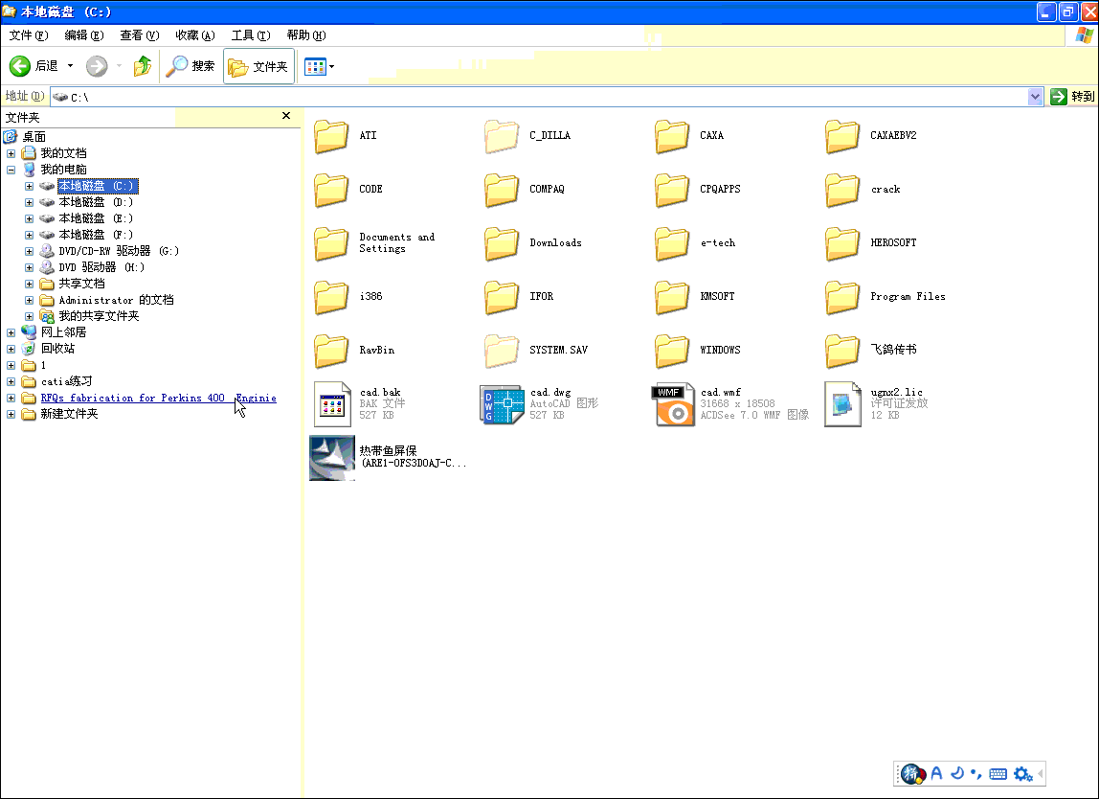This screenshot has height=799, width=1099.
Task: Expand 本地磁盘 (D:) tree node
Action: point(29,202)
